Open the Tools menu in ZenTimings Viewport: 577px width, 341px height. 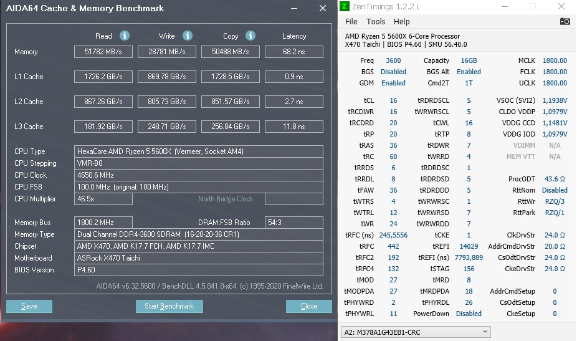click(x=376, y=22)
